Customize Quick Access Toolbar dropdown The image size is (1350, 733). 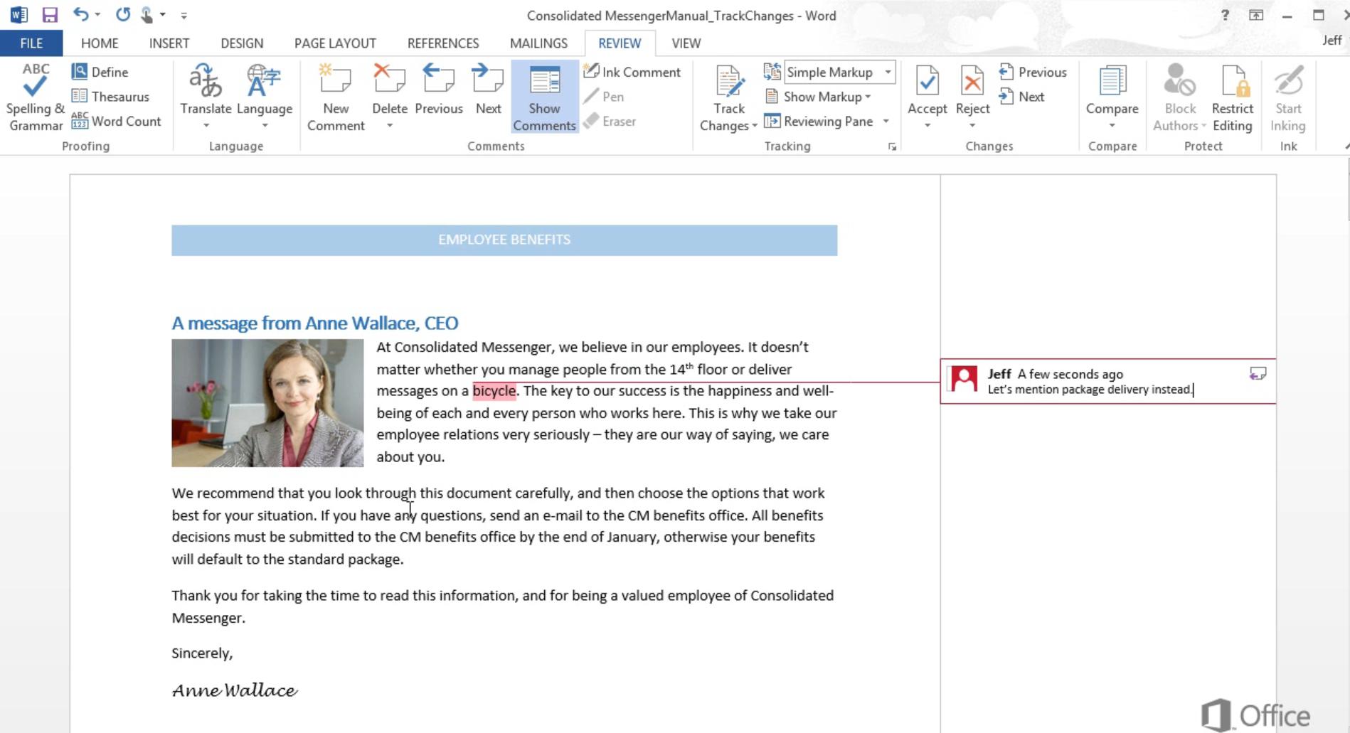click(184, 15)
